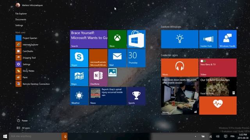
Task: Click the Ask me anything search box
Action: (x=35, y=136)
